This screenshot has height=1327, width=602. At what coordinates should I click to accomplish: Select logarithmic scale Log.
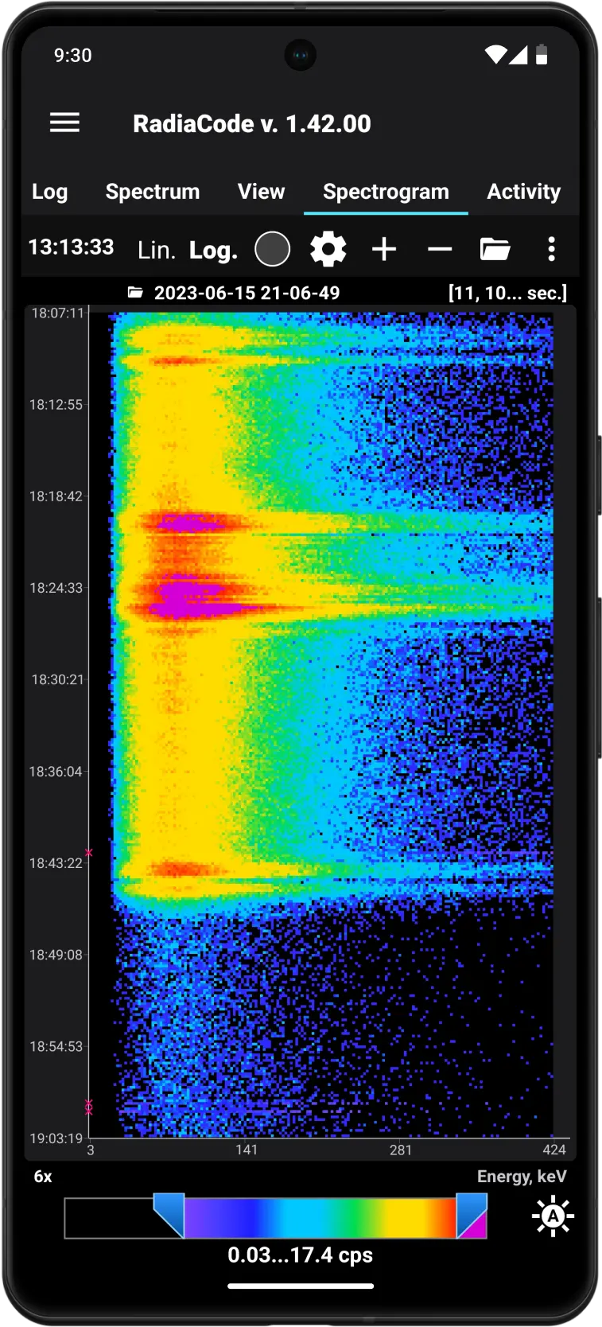point(213,251)
